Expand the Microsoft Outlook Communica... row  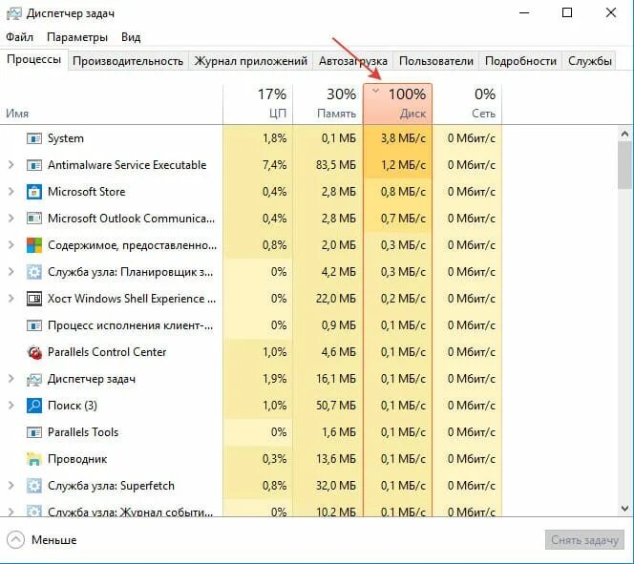11,219
